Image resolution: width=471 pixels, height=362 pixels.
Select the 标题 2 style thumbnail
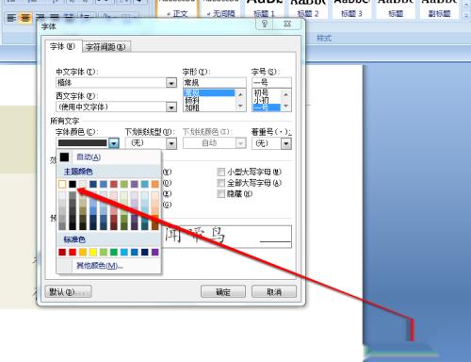[x=308, y=8]
